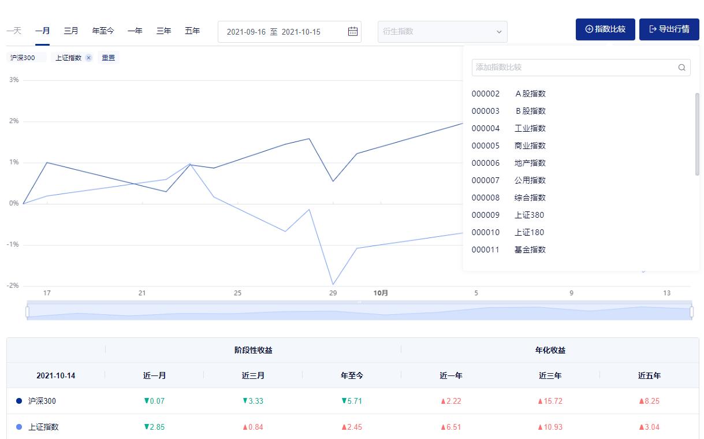704x439 pixels.
Task: Switch to the 年至今 period tab
Action: (x=102, y=31)
